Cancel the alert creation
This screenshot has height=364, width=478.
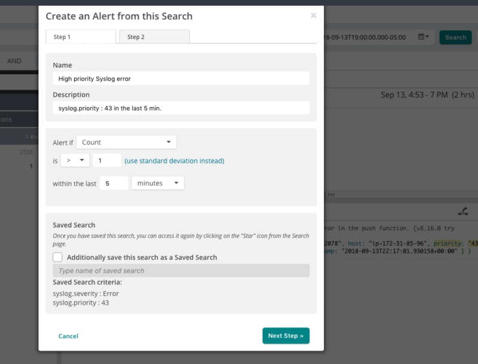(68, 336)
